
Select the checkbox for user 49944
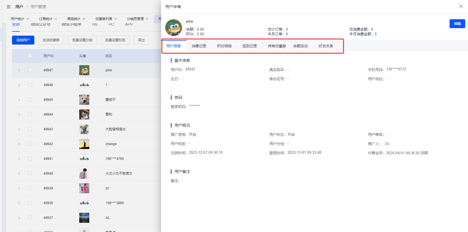tap(30, 114)
